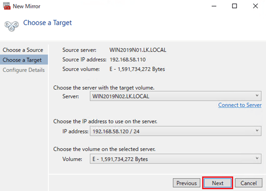
Task: Click the E - 1,591,734,272 Bytes volume field
Action: pos(176,159)
